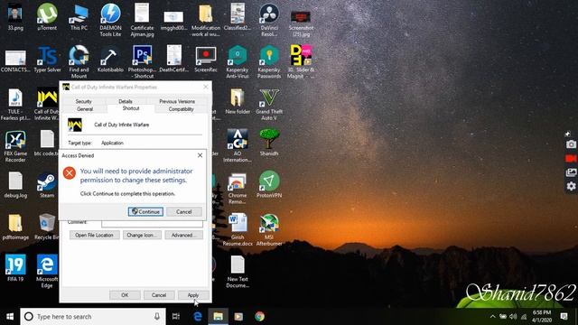The image size is (578, 325).
Task: Click the taskbar search box
Action: click(92, 317)
